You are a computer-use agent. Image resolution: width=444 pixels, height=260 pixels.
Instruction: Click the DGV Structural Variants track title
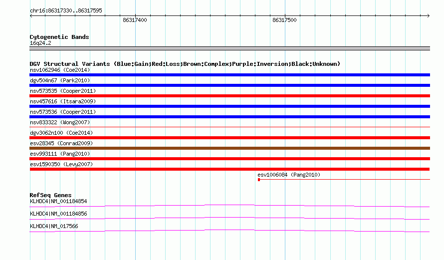point(185,64)
